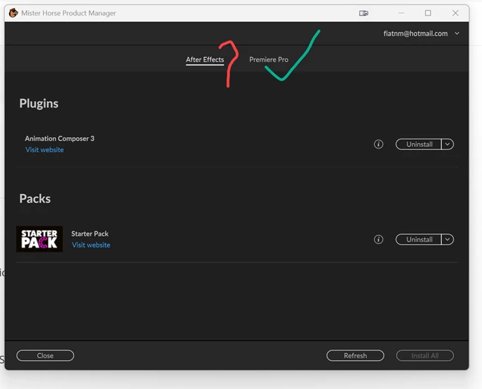Uninstall Animation Composer 3 plugin
Viewport: 482px width, 389px height.
pyautogui.click(x=419, y=144)
